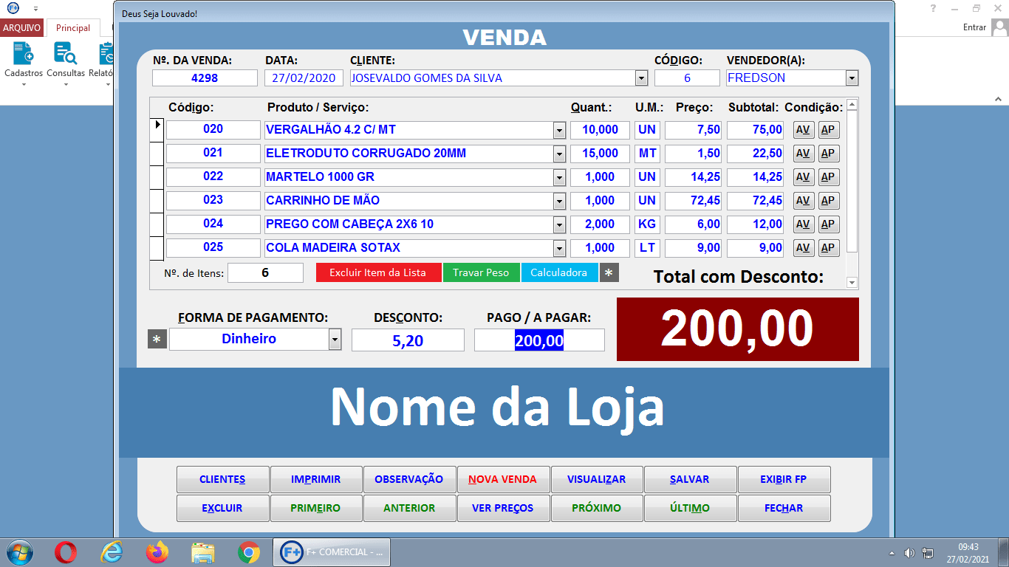Click the NOVA VENDA button

tap(503, 479)
